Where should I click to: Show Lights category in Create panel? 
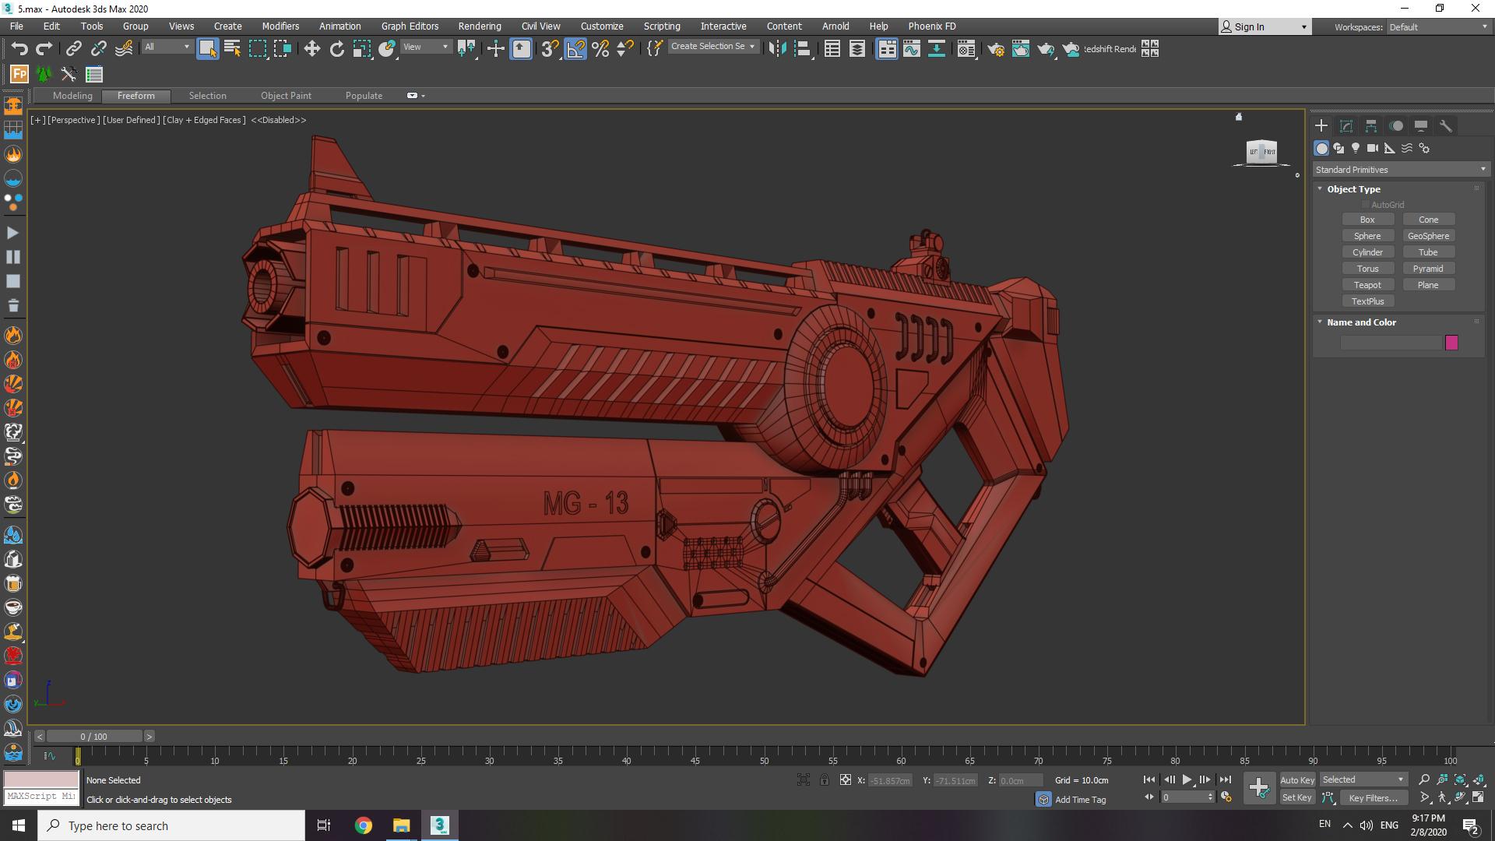click(x=1356, y=148)
